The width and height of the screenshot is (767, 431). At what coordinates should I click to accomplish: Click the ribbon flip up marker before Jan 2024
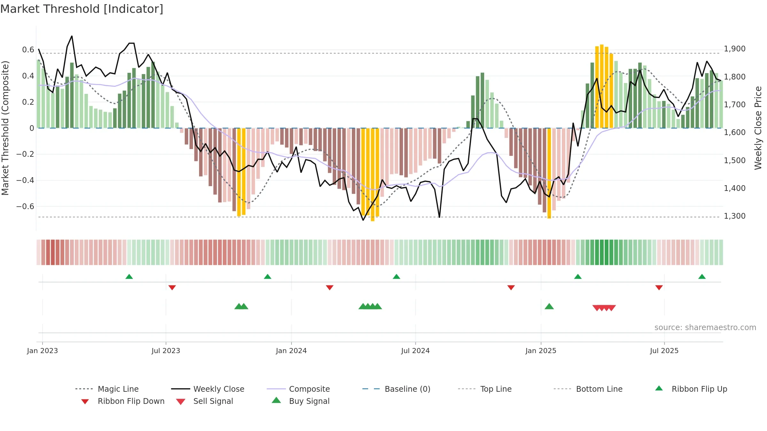[x=267, y=276]
